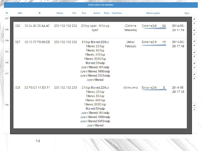Image resolution: width=202 pixels, height=151 pixels.
Task: Edit row 299 using its pencil icon
Action: (x=194, y=46)
